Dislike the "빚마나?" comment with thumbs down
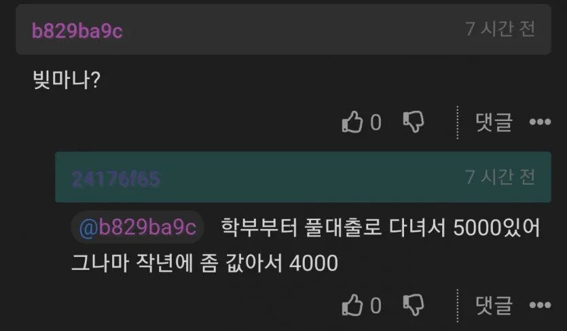The height and width of the screenshot is (331, 567). tap(414, 122)
